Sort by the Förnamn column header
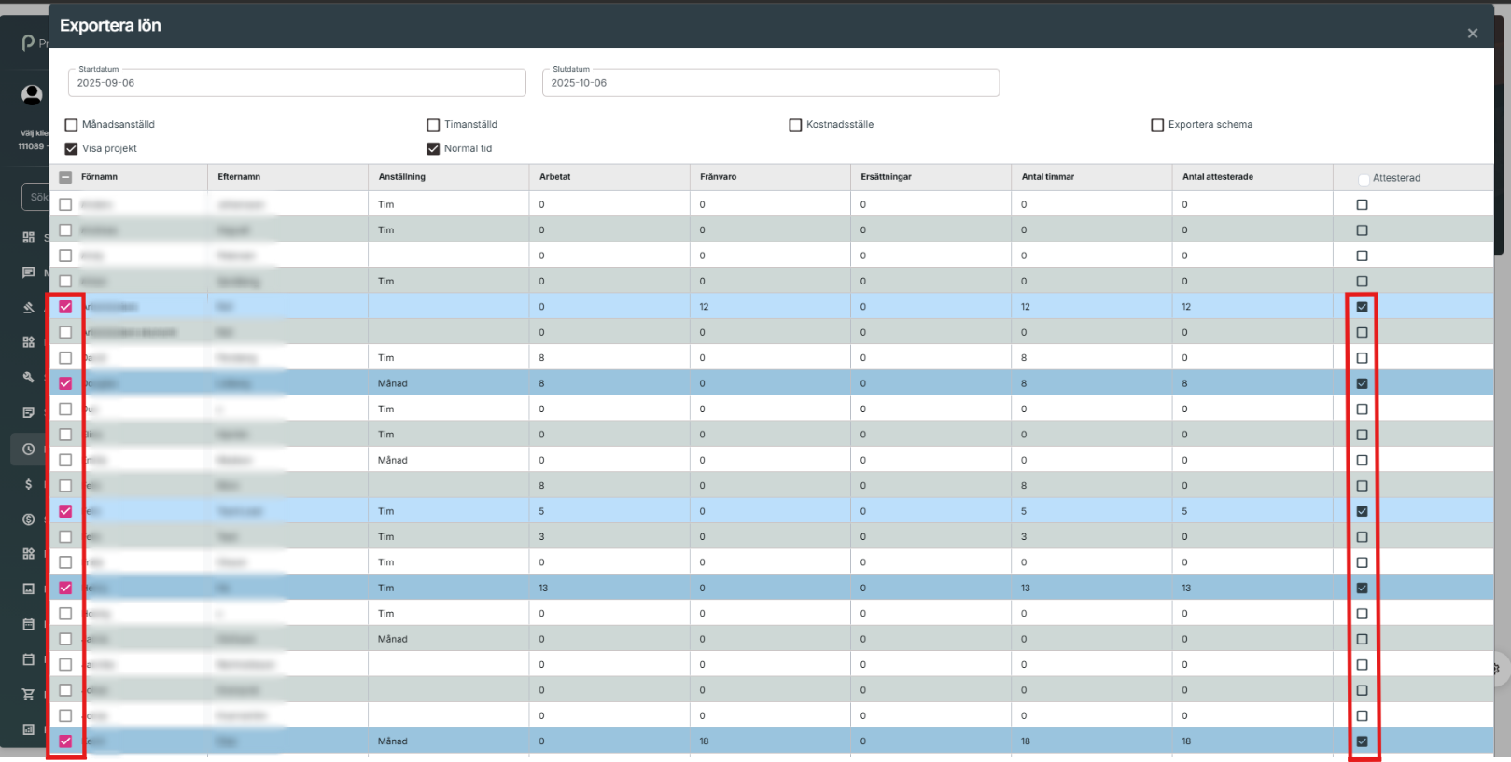 99,177
